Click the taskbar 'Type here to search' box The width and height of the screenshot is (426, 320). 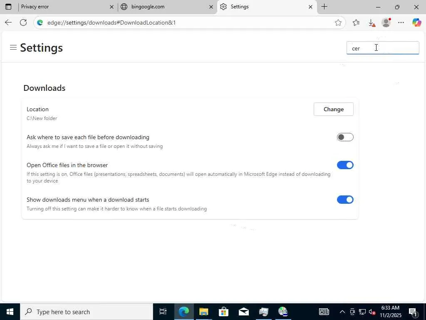[x=87, y=312]
